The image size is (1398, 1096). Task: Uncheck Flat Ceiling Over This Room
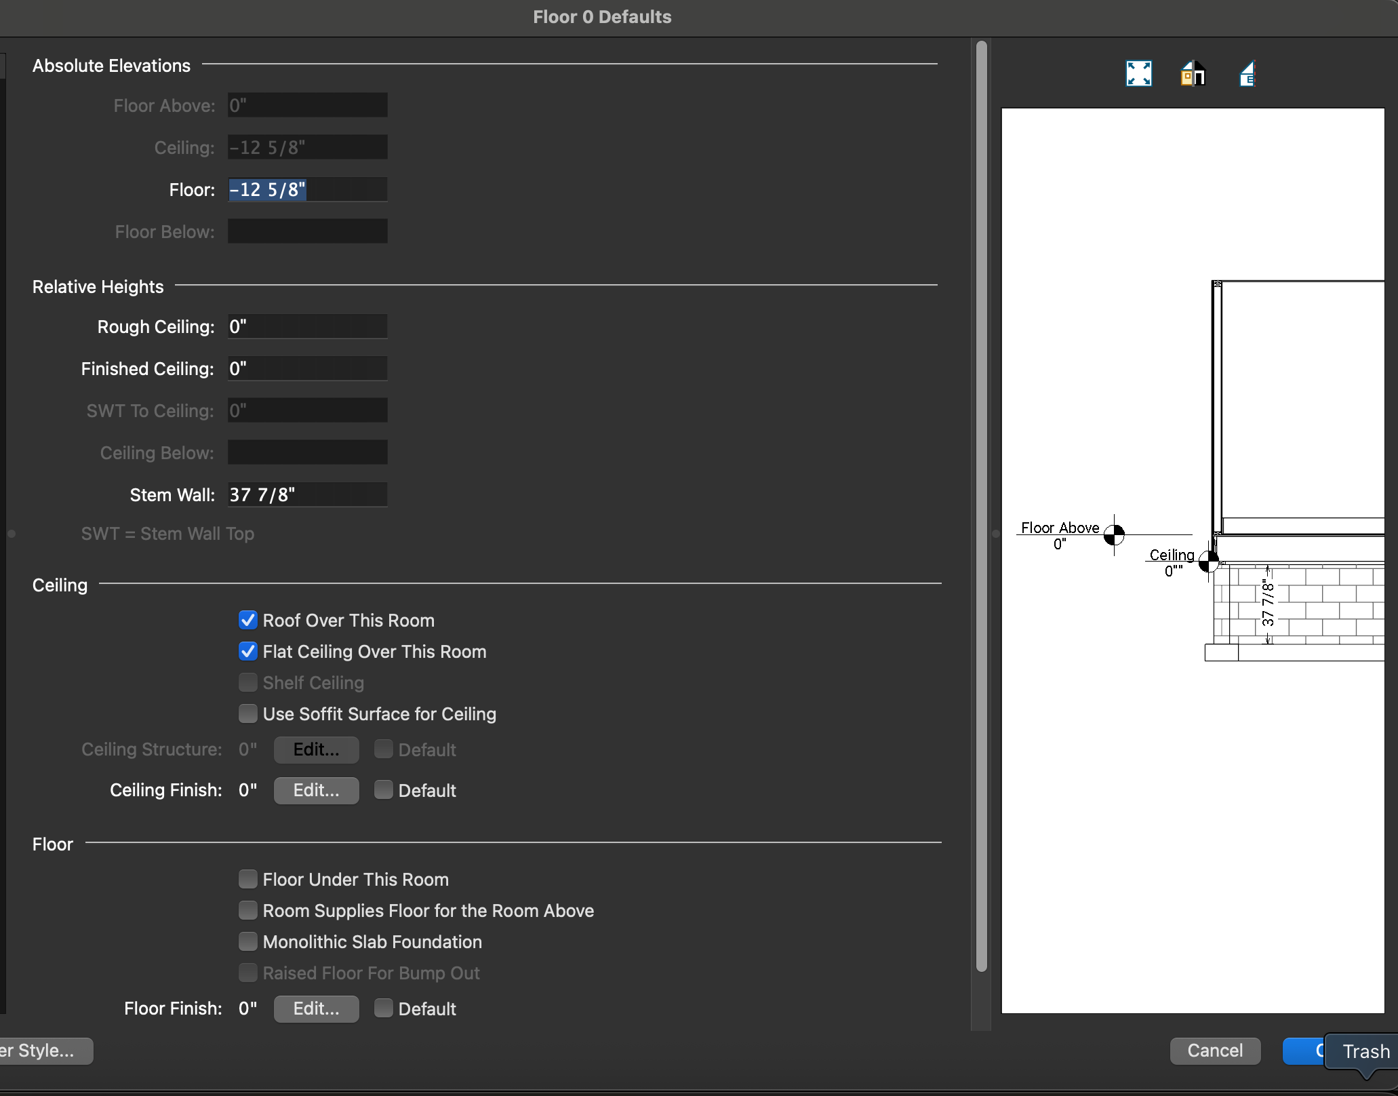(x=248, y=652)
